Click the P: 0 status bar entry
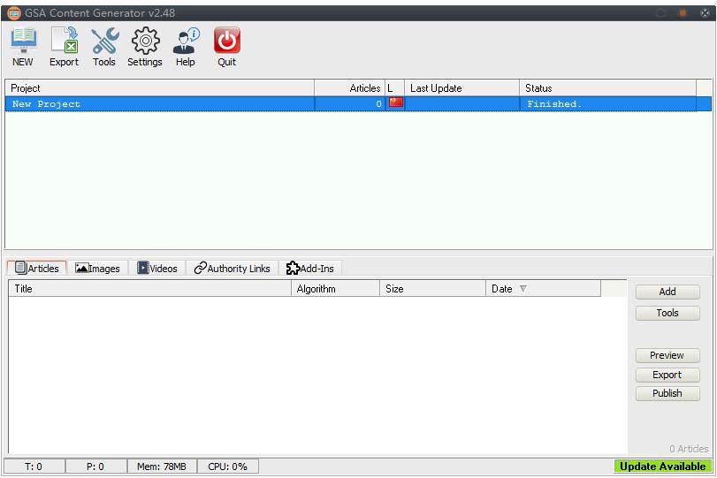 (95, 467)
